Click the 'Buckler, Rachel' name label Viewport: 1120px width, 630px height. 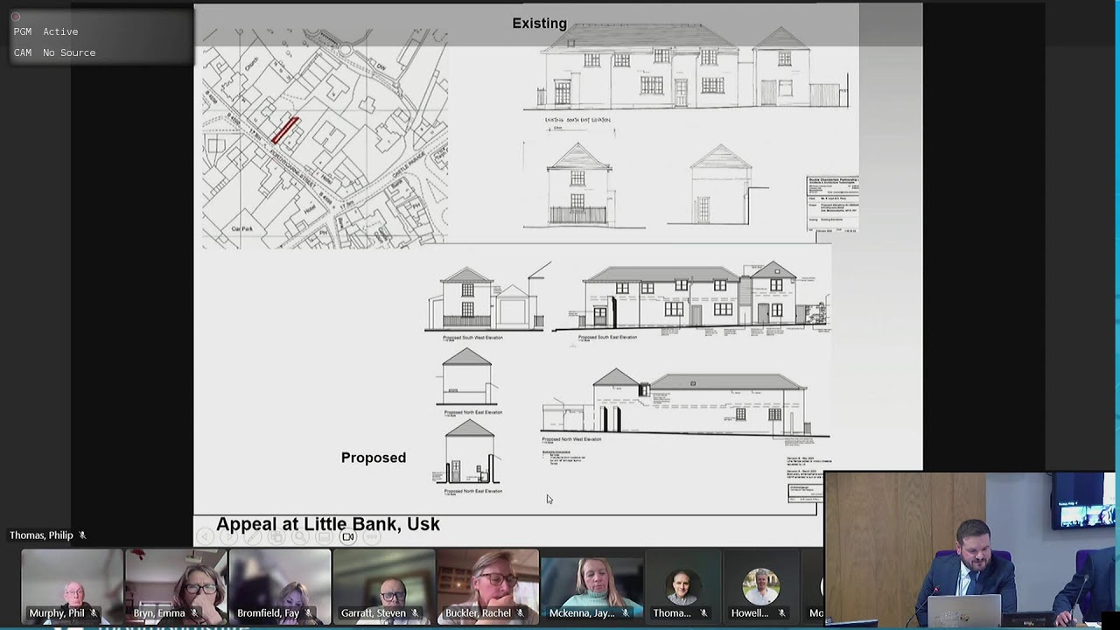(x=479, y=613)
